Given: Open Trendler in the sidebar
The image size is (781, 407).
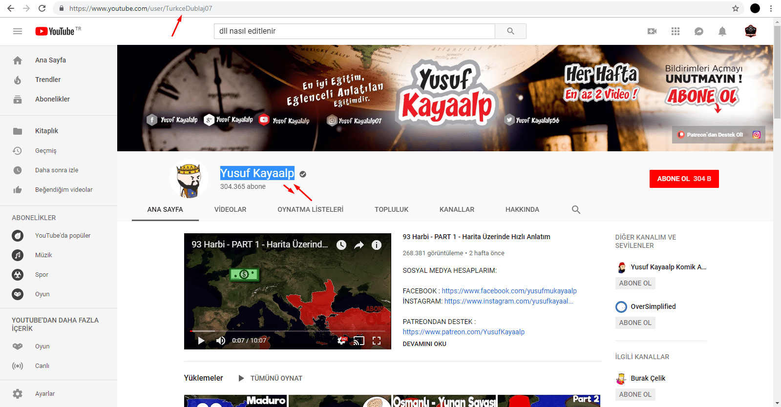Looking at the screenshot, I should 59,80.
